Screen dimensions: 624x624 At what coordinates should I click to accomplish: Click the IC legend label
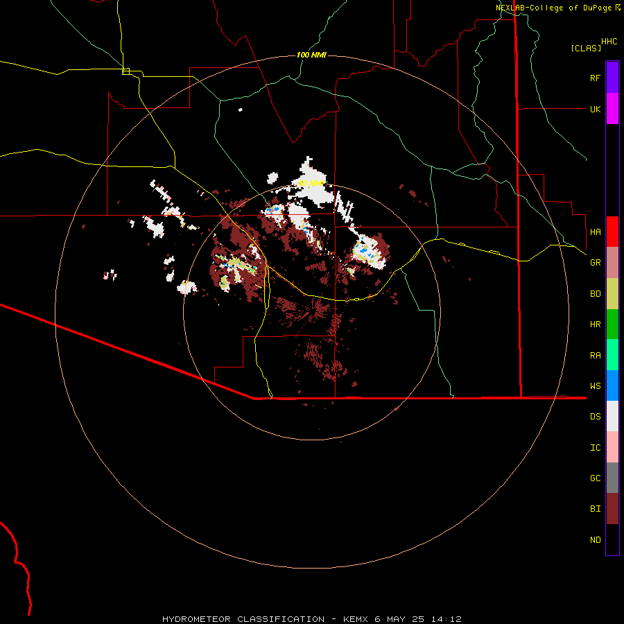click(x=595, y=448)
